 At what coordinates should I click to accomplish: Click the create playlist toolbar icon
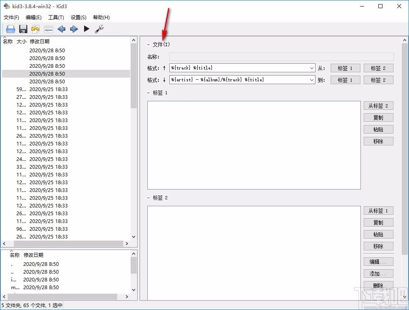tap(49, 29)
